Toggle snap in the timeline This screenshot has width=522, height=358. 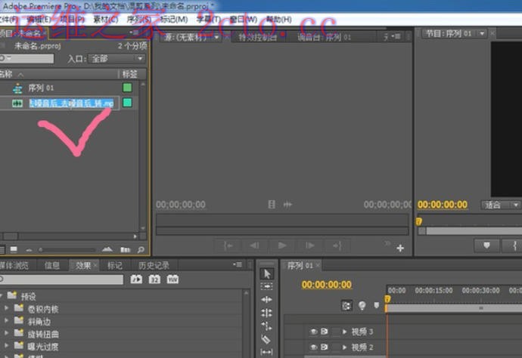pyautogui.click(x=346, y=305)
